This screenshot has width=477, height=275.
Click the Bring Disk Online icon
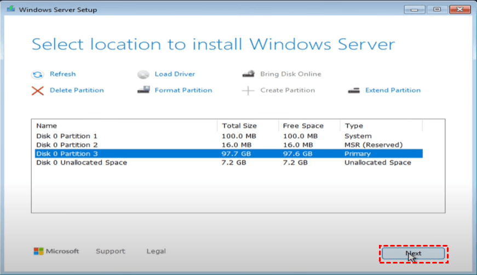pyautogui.click(x=249, y=74)
